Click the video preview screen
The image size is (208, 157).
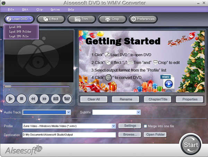coord(39,56)
